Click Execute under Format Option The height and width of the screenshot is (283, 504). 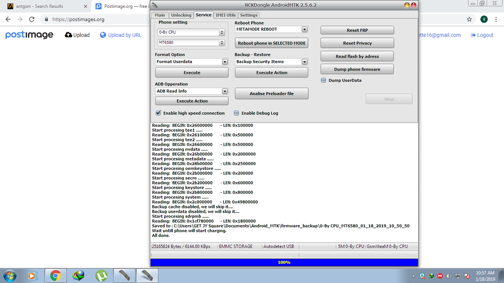tap(192, 72)
